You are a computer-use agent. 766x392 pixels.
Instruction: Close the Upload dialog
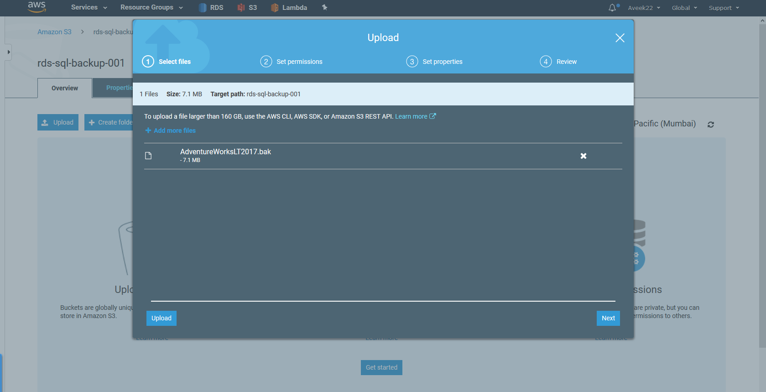pyautogui.click(x=620, y=38)
